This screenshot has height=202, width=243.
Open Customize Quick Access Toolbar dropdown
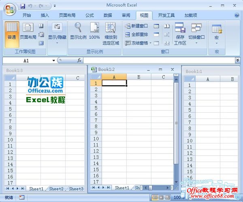point(55,6)
